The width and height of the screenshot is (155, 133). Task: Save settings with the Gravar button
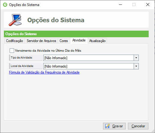114,126
